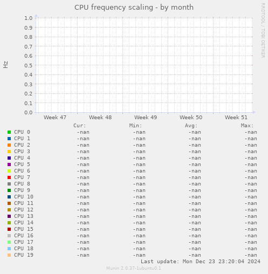Viewport: 268px width, 274px height.
Task: Click the CPU 1 blue color swatch
Action: [x=9, y=139]
